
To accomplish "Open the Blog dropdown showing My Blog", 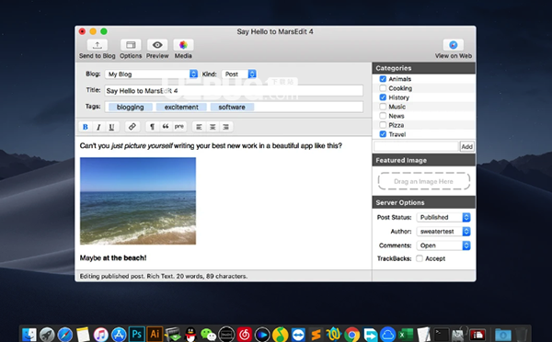I will pos(151,74).
